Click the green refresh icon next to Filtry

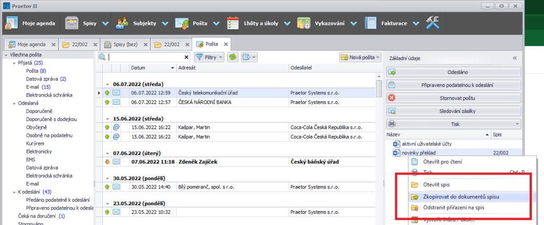232,57
